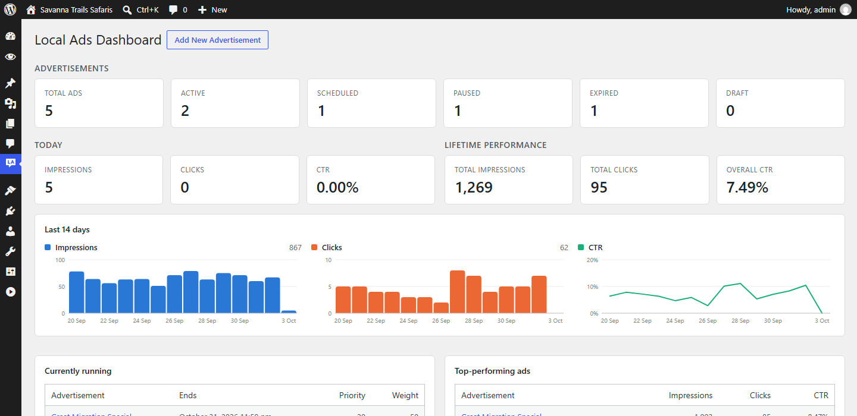Click the Priority column header
Viewport: 857px width, 416px height.
(352, 395)
